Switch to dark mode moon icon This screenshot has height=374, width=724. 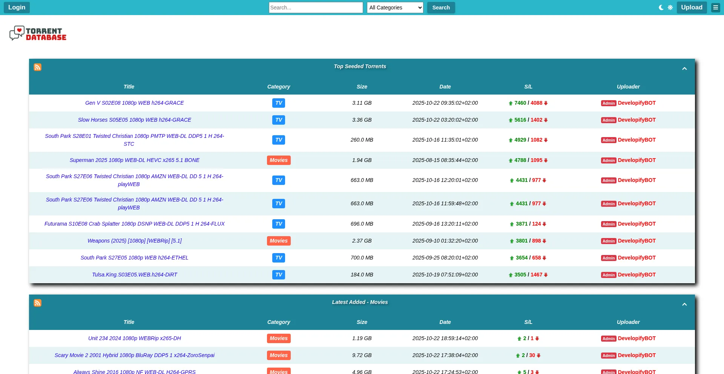click(x=661, y=8)
